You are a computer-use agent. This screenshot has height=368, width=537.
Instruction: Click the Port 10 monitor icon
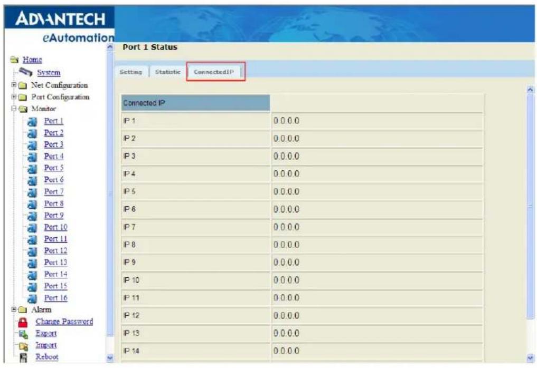(x=32, y=228)
